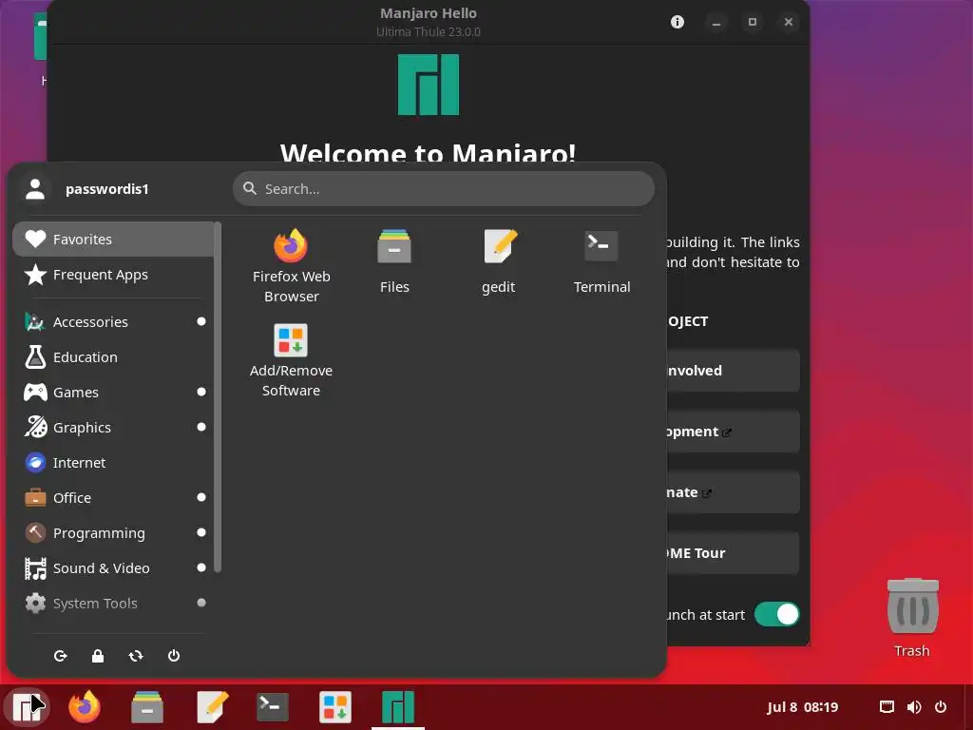Click the log out icon in menu
The width and height of the screenshot is (973, 730).
60,656
